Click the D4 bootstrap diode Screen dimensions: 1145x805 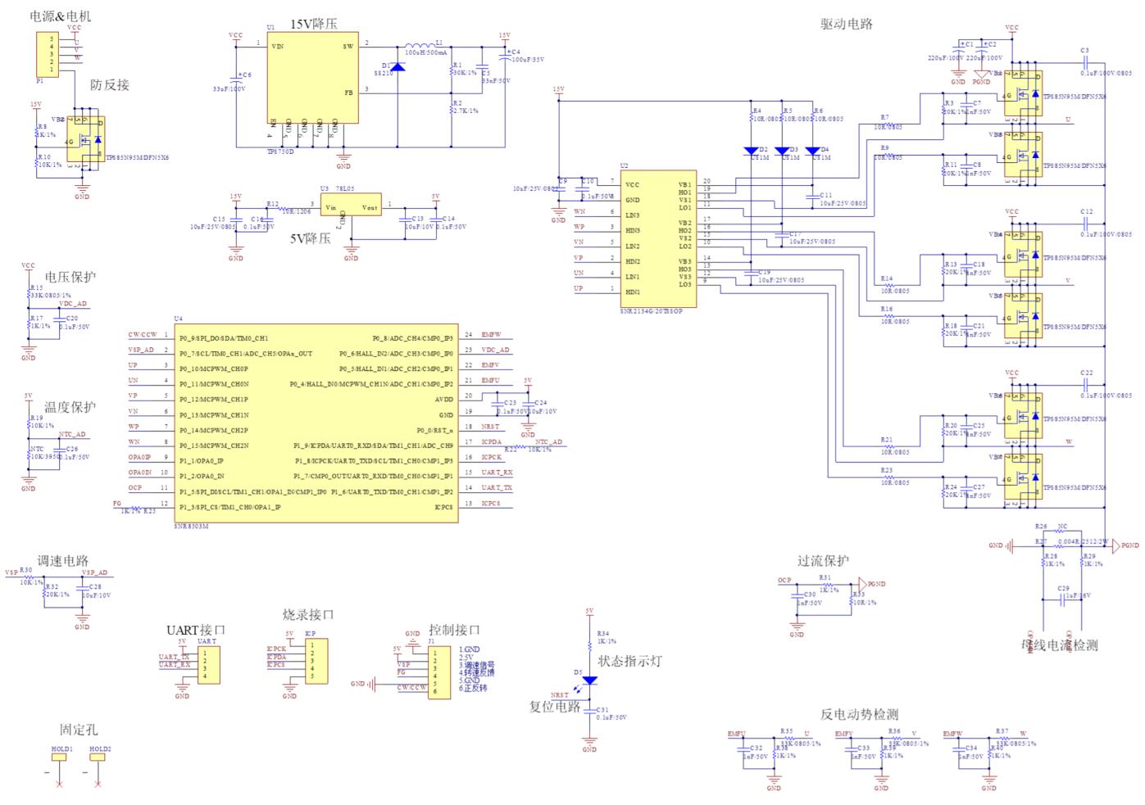[x=812, y=151]
